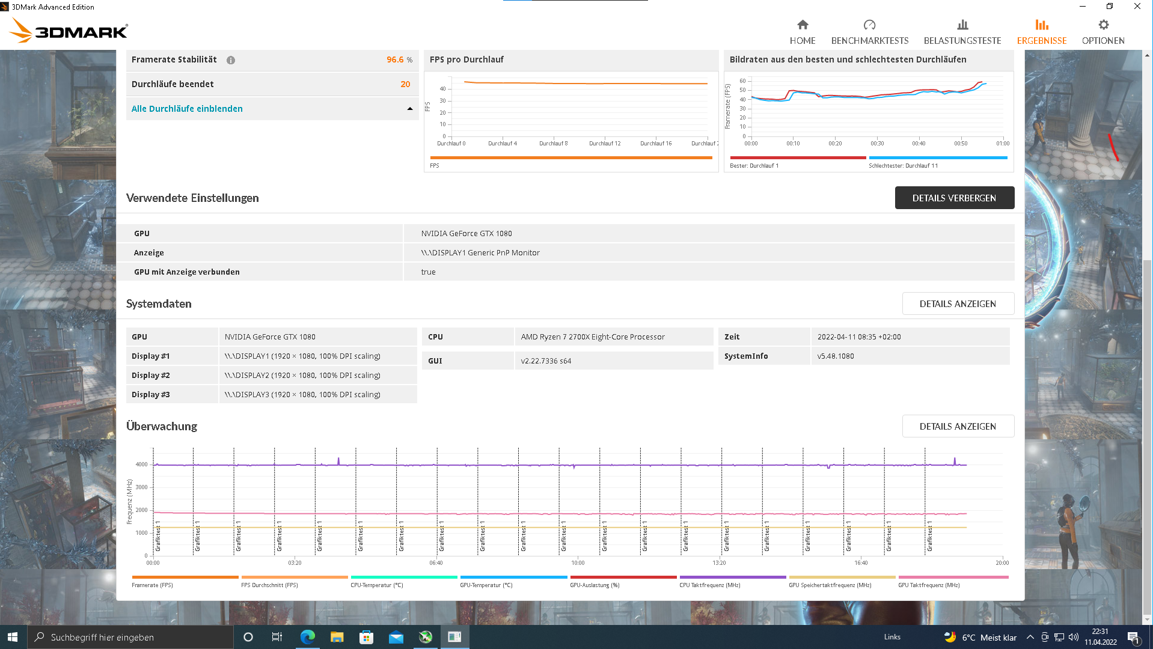Toggle the CPU-Temperatur (°C) legend series
Image resolution: width=1153 pixels, height=649 pixels.
[x=404, y=581]
